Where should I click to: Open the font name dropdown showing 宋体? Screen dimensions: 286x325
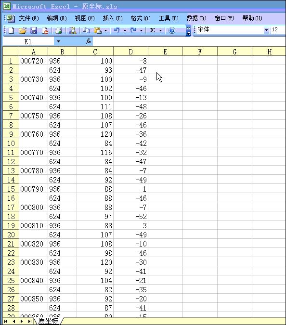(x=267, y=30)
